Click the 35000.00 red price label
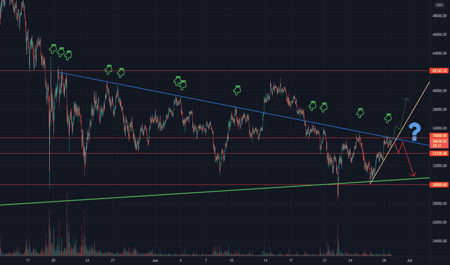Viewport: 450px width, 265px height. 439,135
